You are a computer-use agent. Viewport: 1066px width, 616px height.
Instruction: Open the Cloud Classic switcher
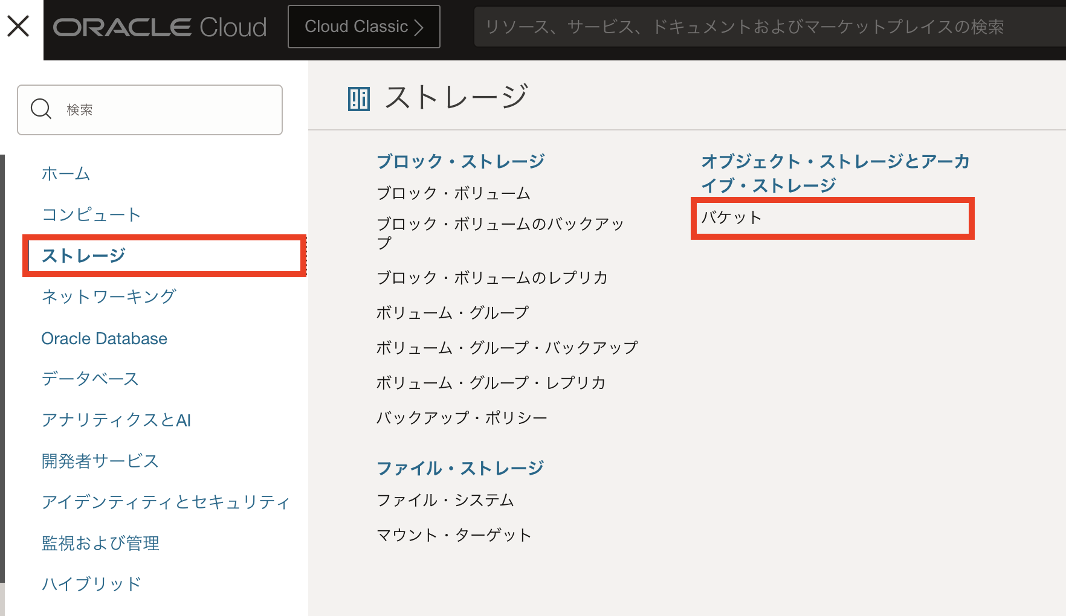tap(364, 27)
